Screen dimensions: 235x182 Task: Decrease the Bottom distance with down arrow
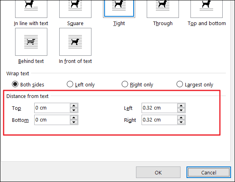(x=74, y=122)
